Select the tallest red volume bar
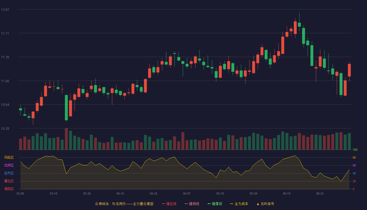Image resolution: width=367 pixels, height=210 pixels. pyautogui.click(x=66, y=139)
